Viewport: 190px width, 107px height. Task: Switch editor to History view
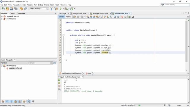point(68,17)
